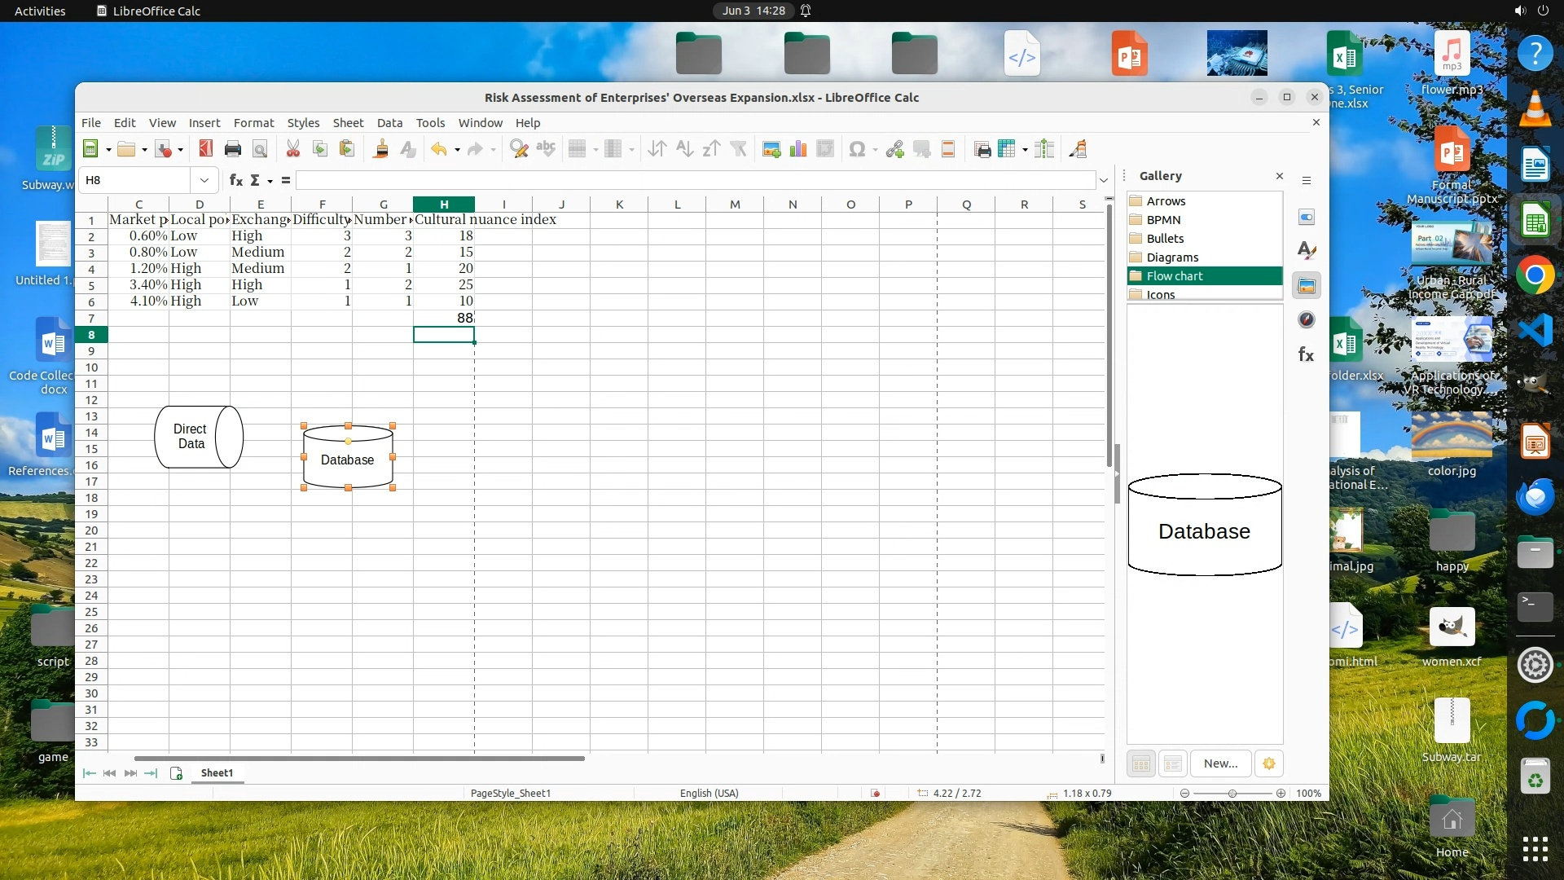This screenshot has height=880, width=1564.
Task: Open the sidebar Styles panel icon
Action: click(1307, 250)
